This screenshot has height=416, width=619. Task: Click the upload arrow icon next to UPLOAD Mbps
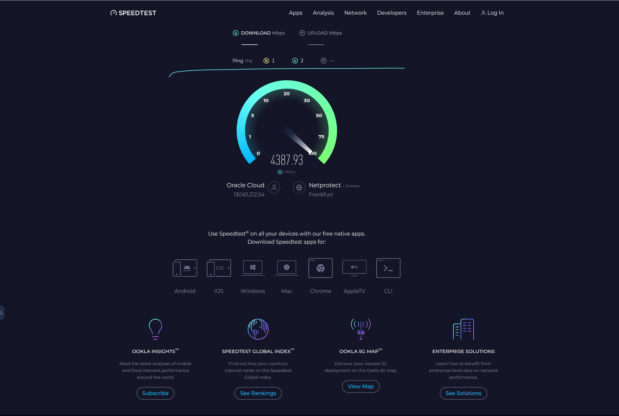pos(302,33)
